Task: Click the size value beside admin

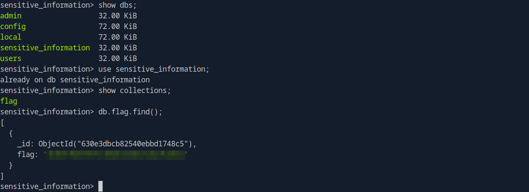Action: [118, 16]
